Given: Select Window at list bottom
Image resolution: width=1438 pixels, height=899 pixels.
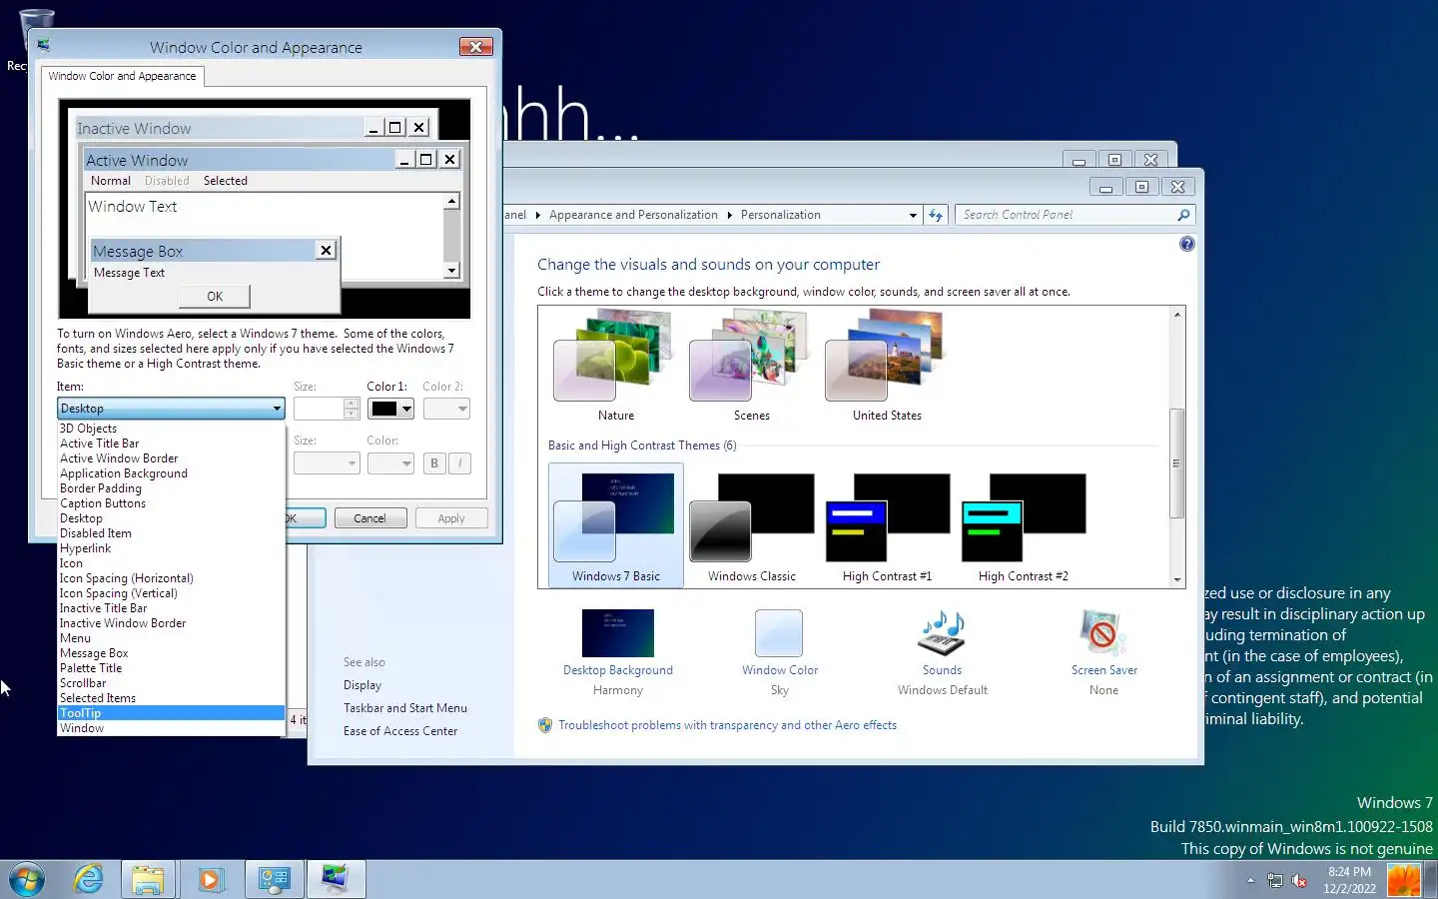Looking at the screenshot, I should 171,728.
